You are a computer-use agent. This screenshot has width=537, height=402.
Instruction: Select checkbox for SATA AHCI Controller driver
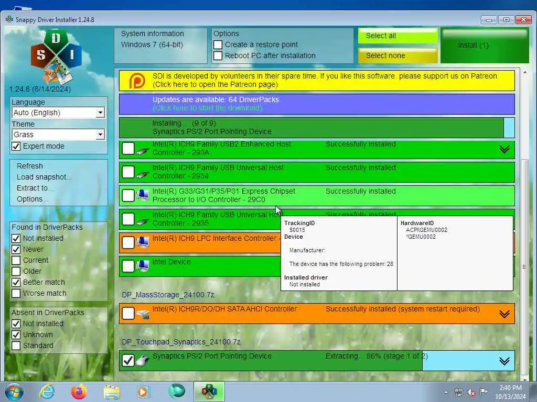[x=128, y=313]
